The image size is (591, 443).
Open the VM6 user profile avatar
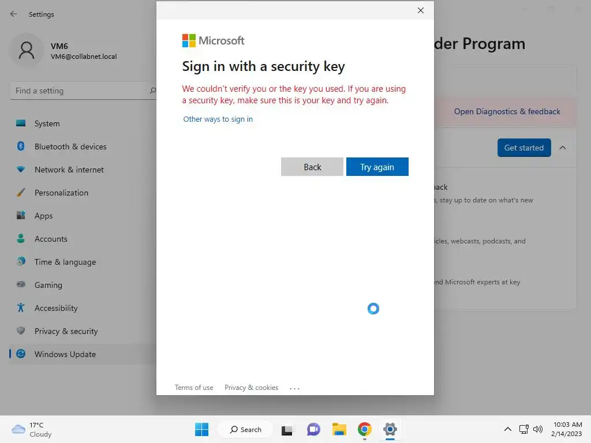[27, 51]
